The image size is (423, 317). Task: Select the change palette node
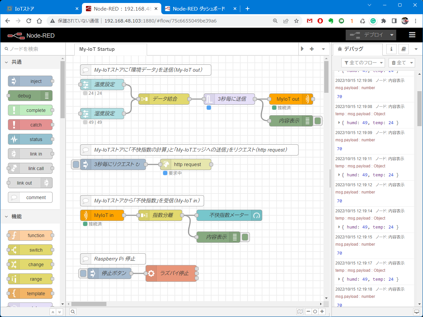point(30,264)
